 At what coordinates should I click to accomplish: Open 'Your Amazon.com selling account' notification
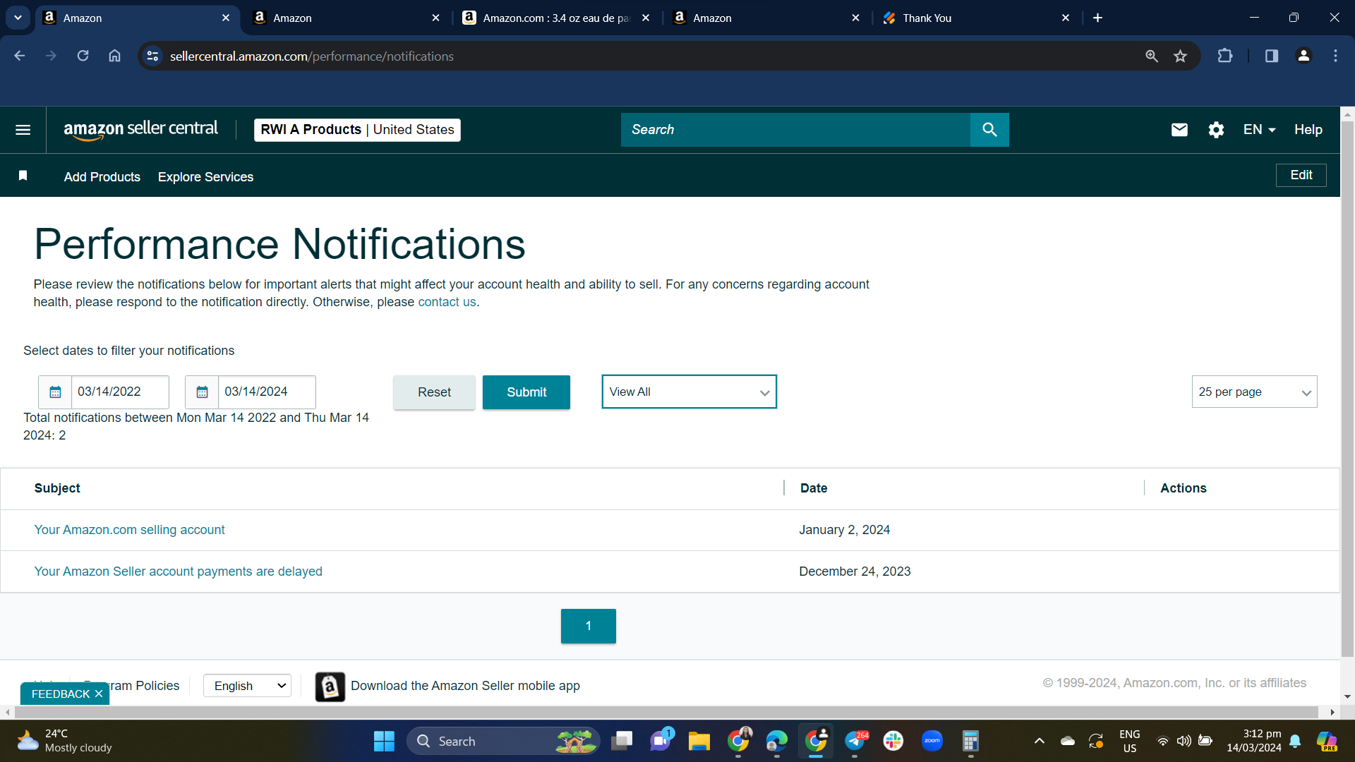pyautogui.click(x=129, y=530)
